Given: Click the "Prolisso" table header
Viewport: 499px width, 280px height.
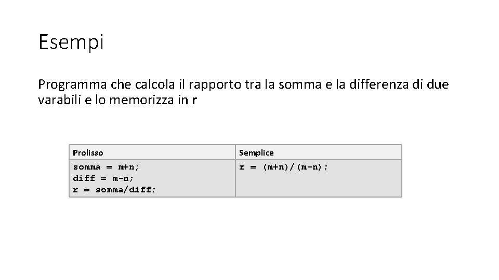Looking at the screenshot, I should coord(88,152).
